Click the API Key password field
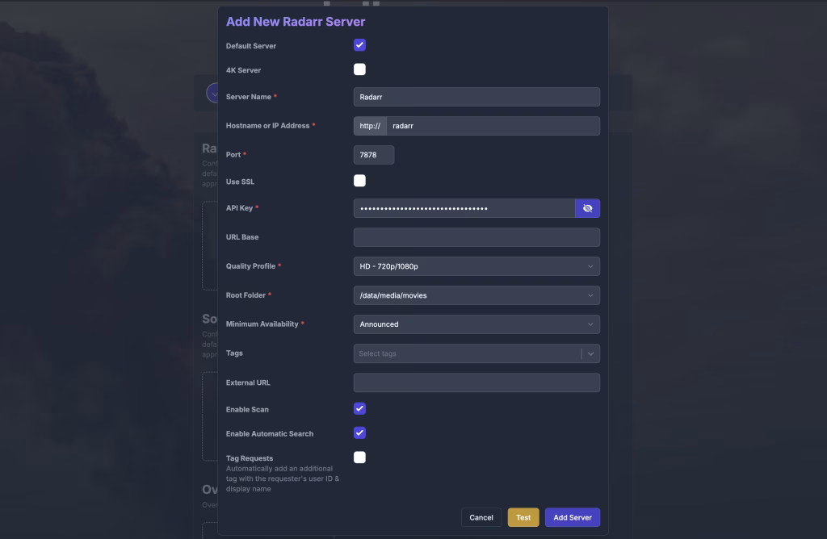 [464, 208]
